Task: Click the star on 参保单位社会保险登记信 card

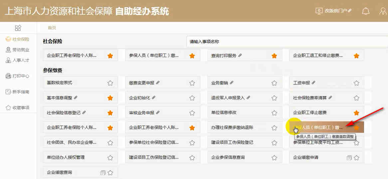Action: tap(192, 143)
